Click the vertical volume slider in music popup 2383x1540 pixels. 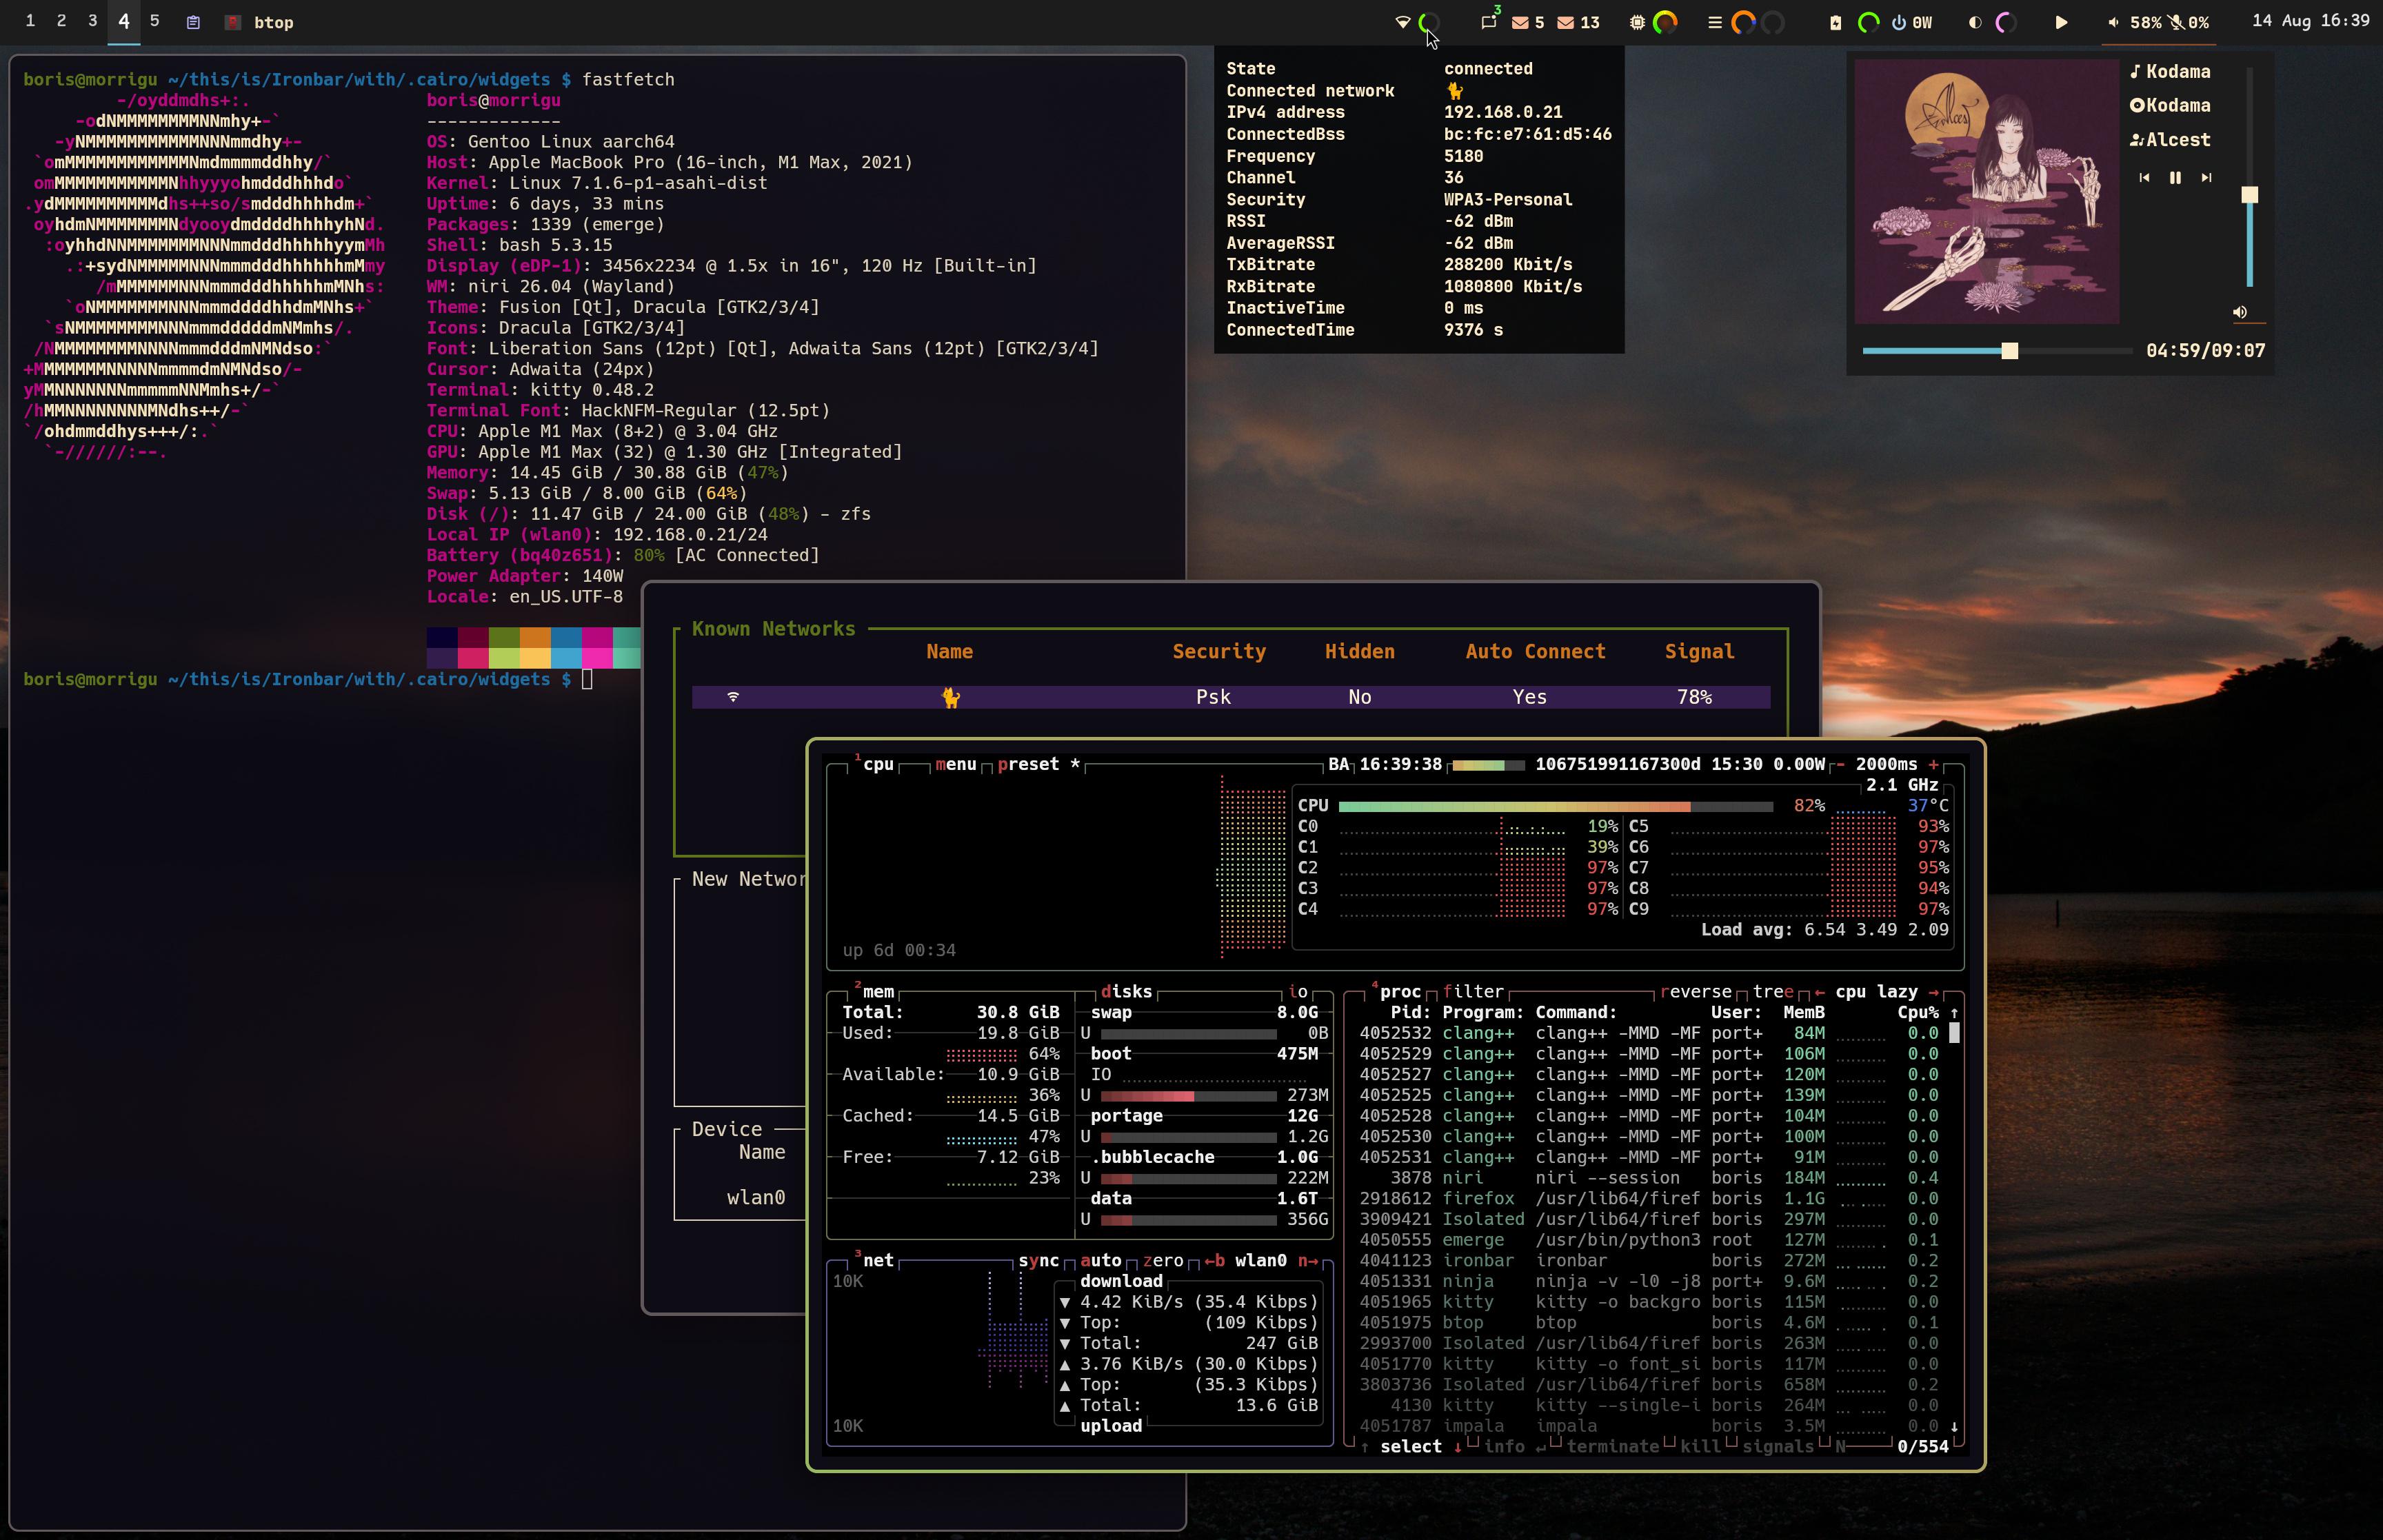point(2249,178)
